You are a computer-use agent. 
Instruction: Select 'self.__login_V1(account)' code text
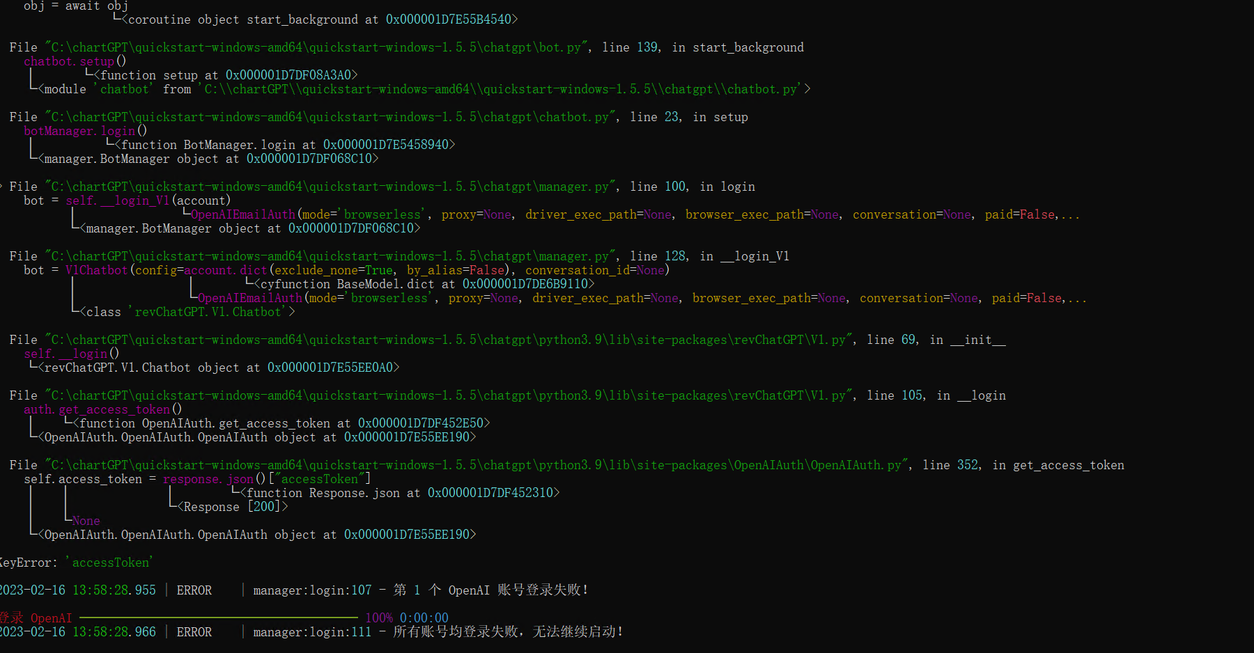click(x=148, y=200)
